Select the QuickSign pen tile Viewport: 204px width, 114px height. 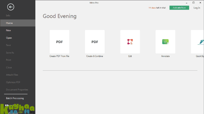click(197, 42)
